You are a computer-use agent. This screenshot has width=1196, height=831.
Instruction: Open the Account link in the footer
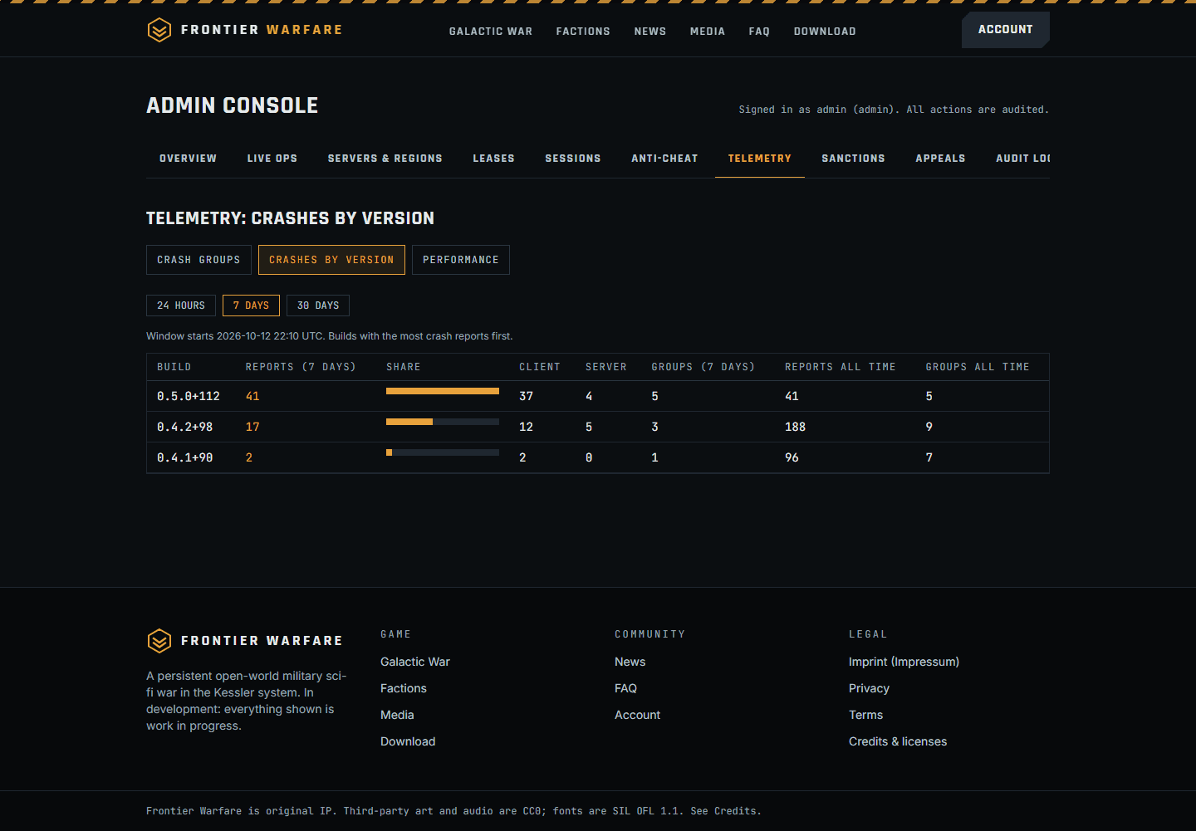pos(638,715)
